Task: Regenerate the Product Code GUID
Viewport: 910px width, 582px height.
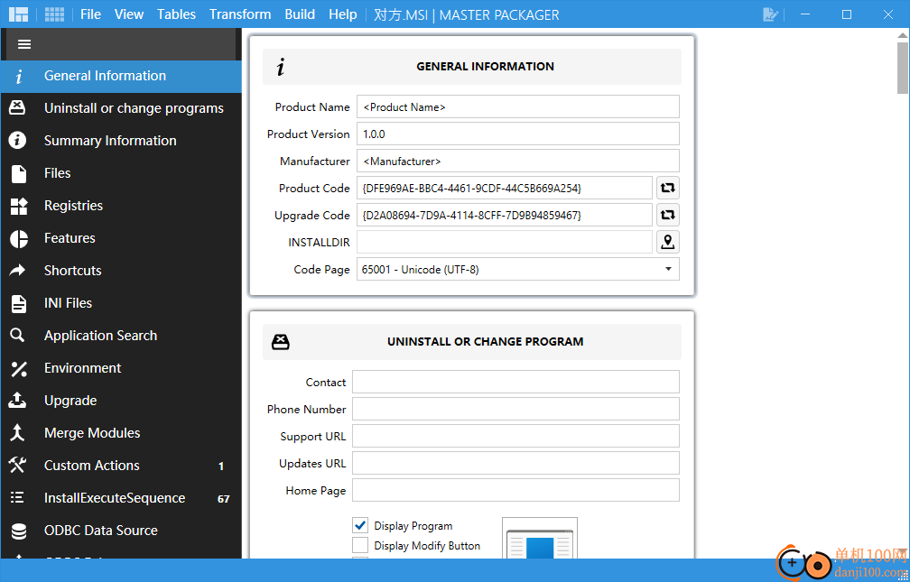Action: (x=668, y=188)
